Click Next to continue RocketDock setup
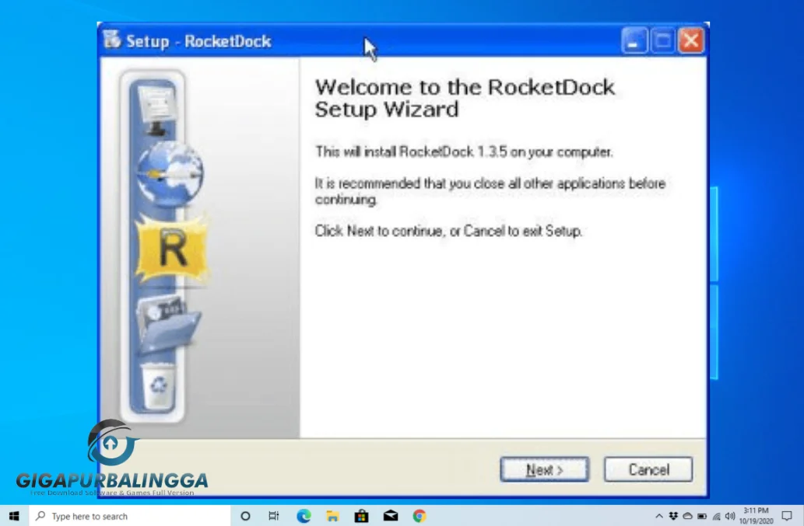The image size is (804, 526). pyautogui.click(x=543, y=469)
